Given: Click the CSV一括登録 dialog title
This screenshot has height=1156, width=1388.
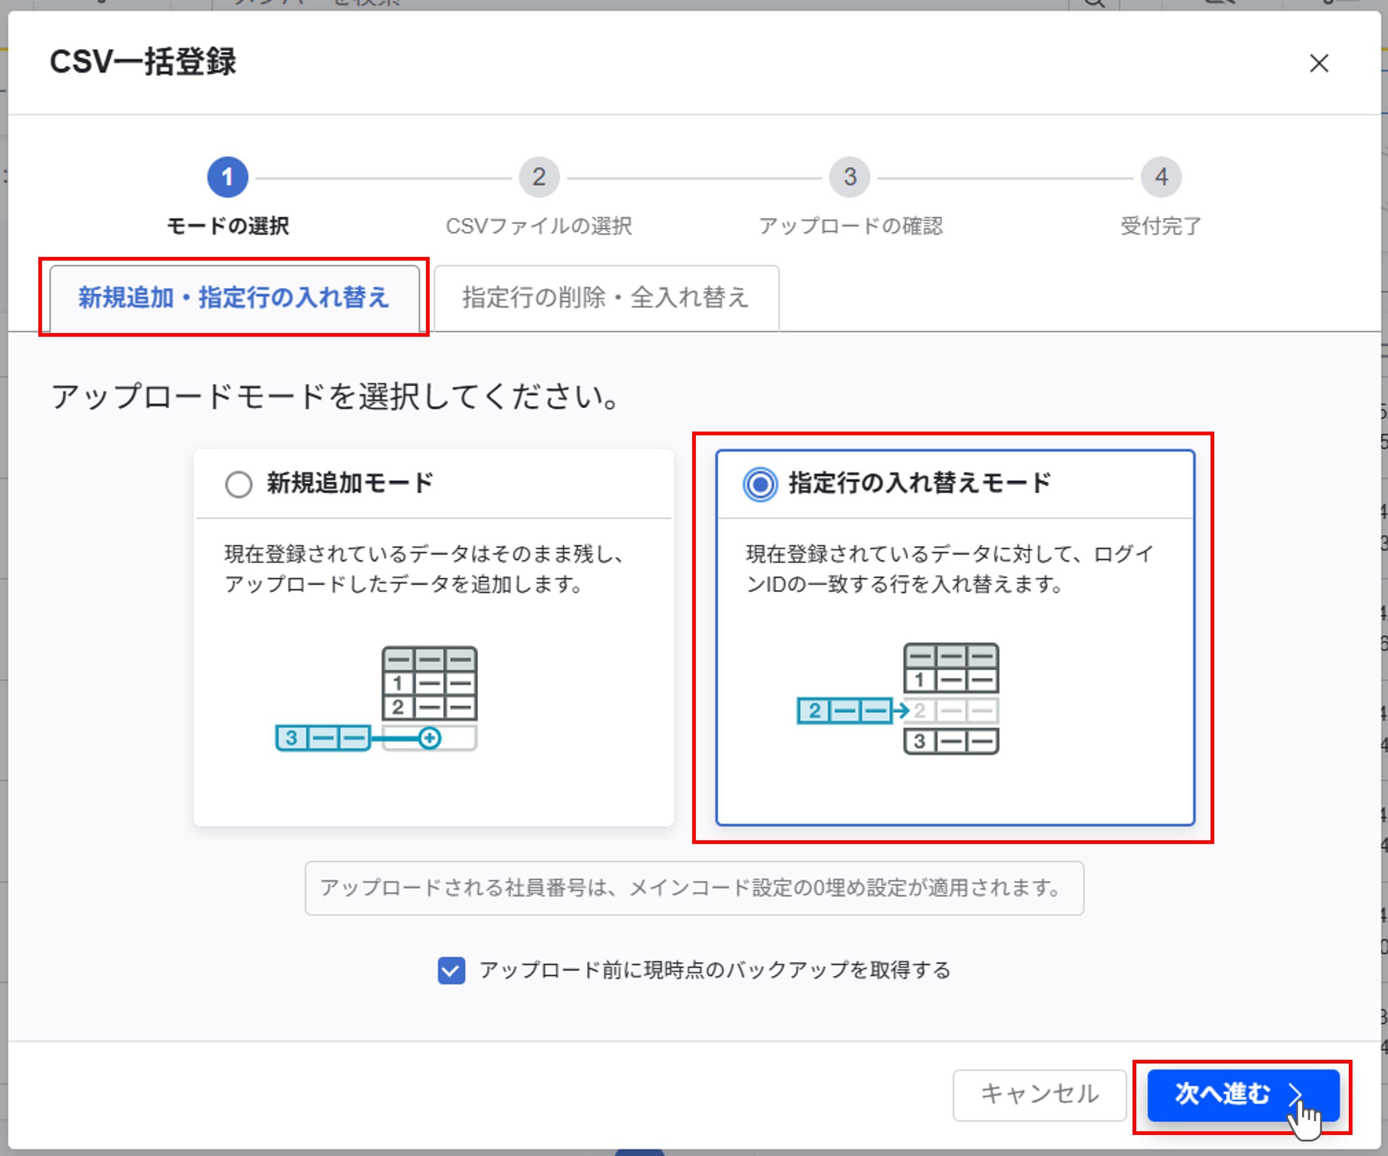Looking at the screenshot, I should [x=143, y=62].
